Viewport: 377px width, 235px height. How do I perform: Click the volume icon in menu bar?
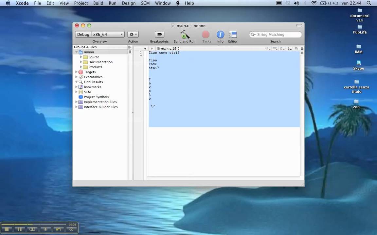click(296, 3)
